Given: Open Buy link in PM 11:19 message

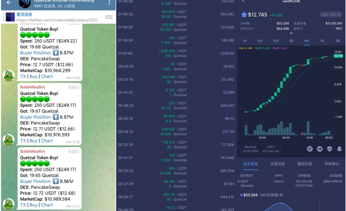Looking at the screenshot, I should click(34, 141).
